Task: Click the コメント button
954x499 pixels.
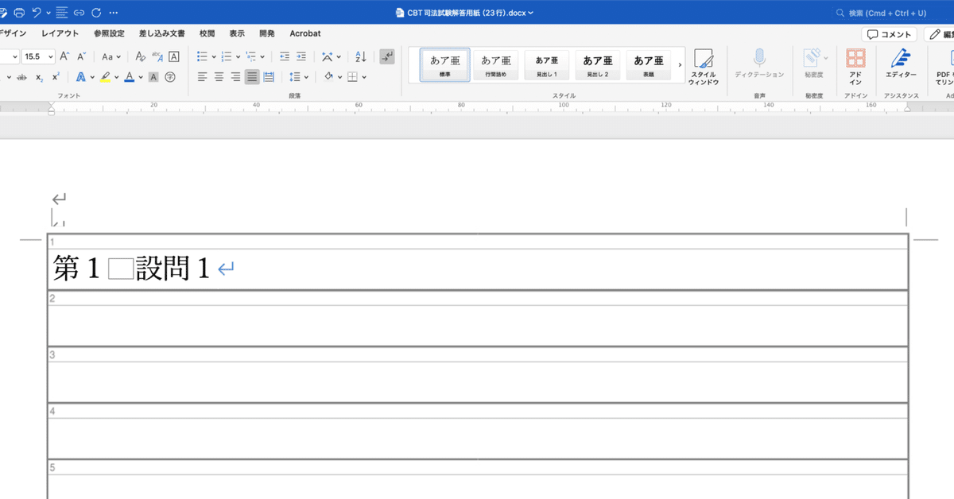Action: pos(889,34)
